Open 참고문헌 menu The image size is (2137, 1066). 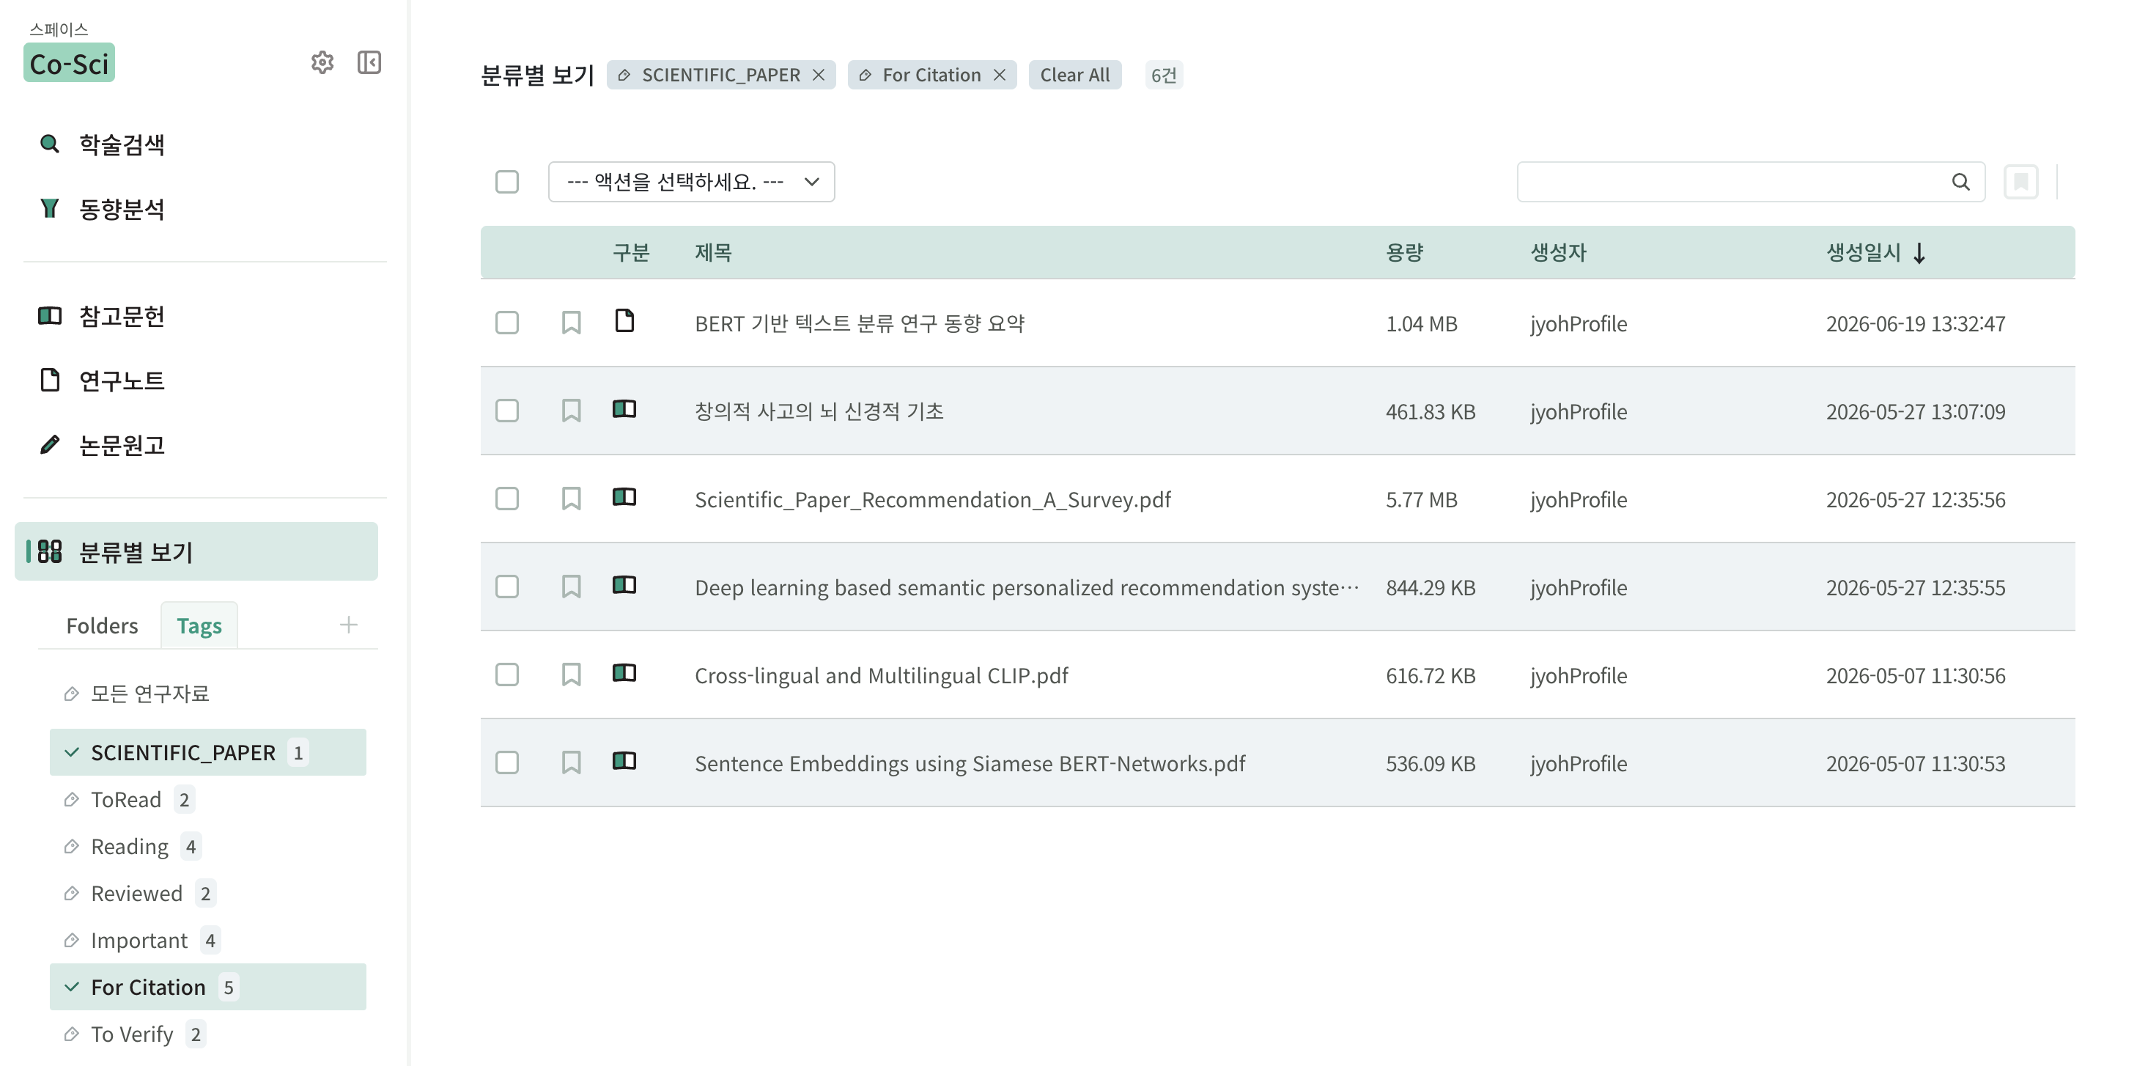pyautogui.click(x=121, y=316)
